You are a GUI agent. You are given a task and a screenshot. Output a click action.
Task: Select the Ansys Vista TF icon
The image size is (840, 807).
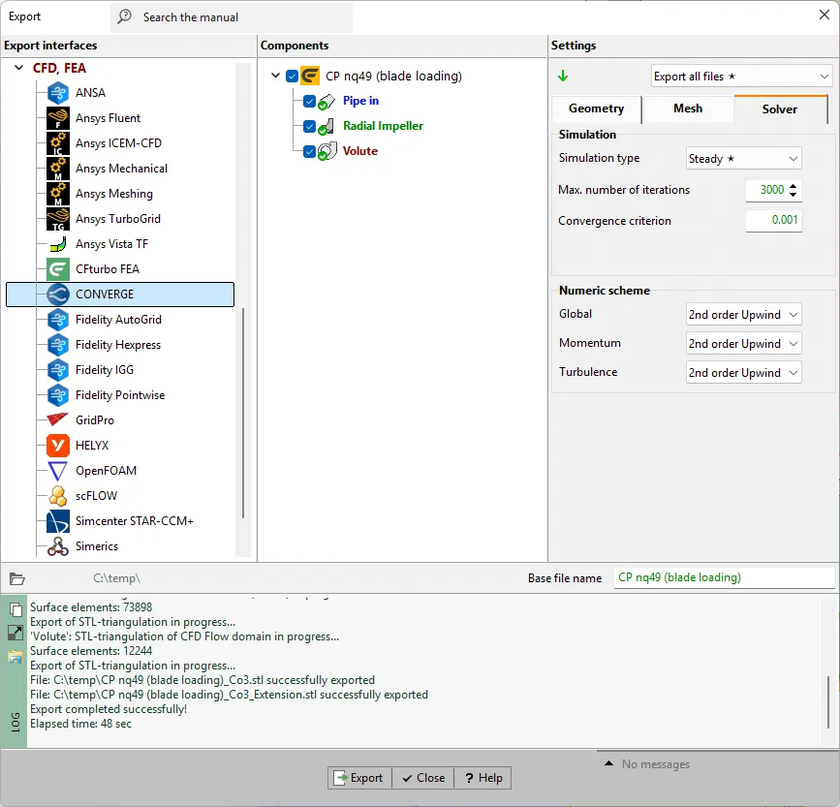[x=58, y=244]
